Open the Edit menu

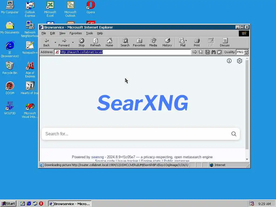[x=53, y=33]
